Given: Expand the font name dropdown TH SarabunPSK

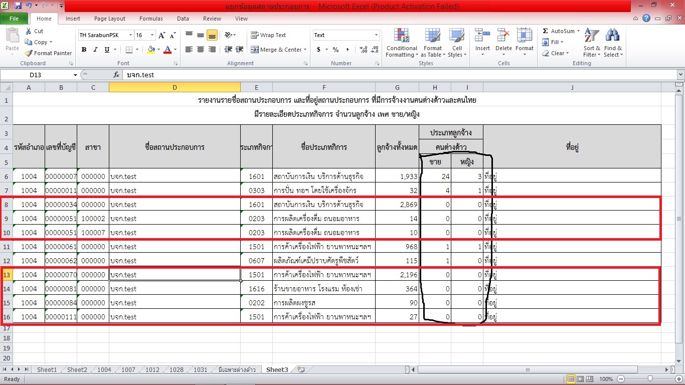Looking at the screenshot, I should point(130,35).
